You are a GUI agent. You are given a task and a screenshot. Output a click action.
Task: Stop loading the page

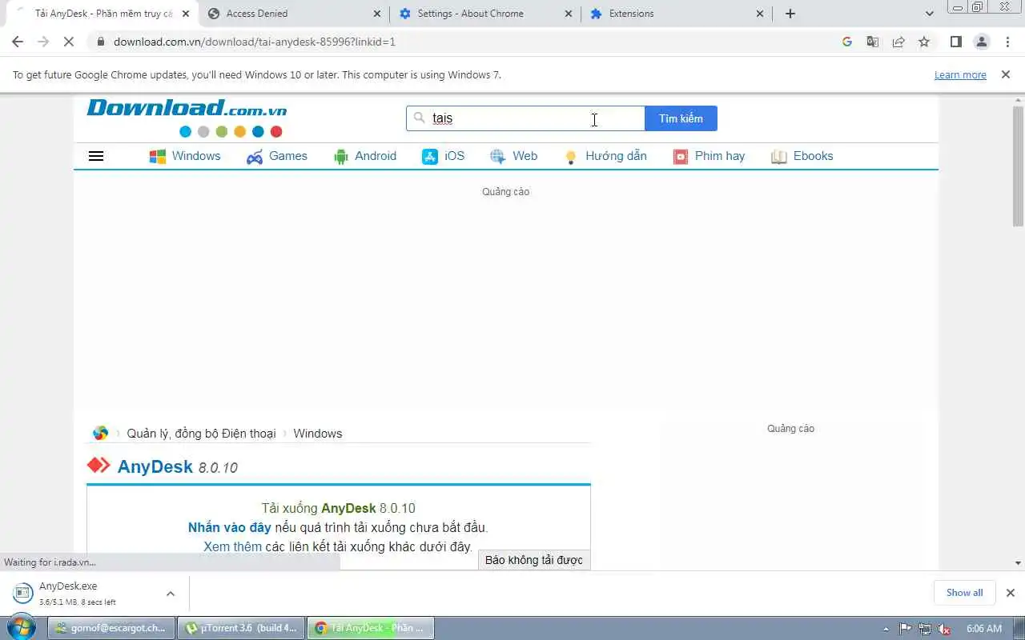[69, 42]
